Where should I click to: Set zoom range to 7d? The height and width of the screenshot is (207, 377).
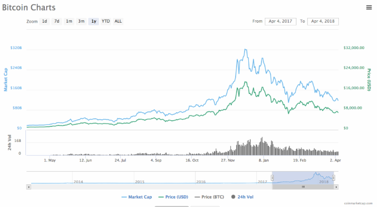pos(57,21)
